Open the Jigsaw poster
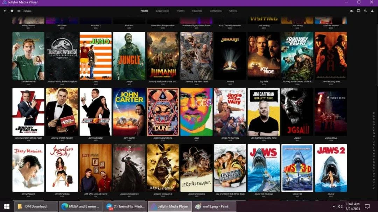Viewport: 378px width, 212px height. tap(297, 112)
